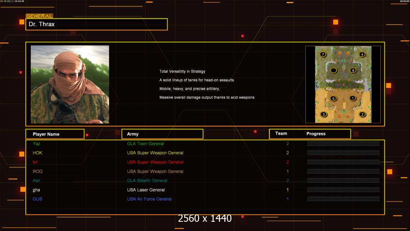Click krl's red USA Super Weapon General entry
This screenshot has width=410, height=231.
pyautogui.click(x=155, y=162)
